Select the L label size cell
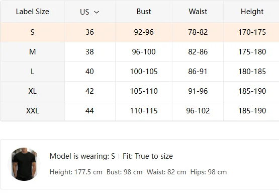This screenshot has height=195, width=279. [x=32, y=72]
